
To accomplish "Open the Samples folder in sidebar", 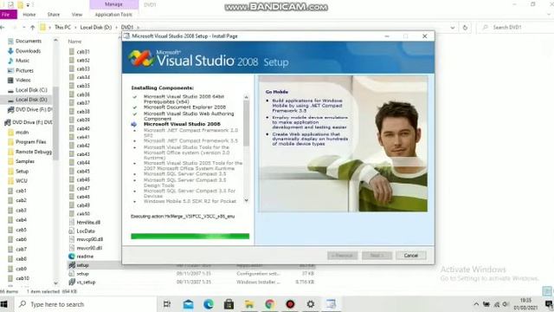I will (25, 161).
